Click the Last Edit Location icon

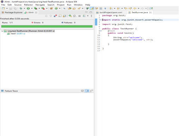tap(126, 8)
